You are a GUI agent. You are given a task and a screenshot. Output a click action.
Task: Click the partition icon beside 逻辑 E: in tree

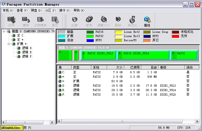[x=18, y=52]
